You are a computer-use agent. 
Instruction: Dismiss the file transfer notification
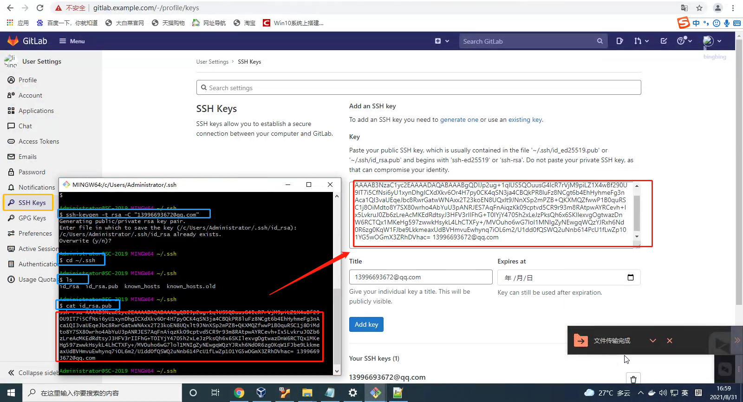pos(669,341)
